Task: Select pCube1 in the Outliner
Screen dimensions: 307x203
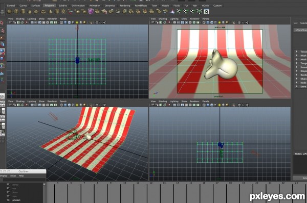Action: (16, 200)
